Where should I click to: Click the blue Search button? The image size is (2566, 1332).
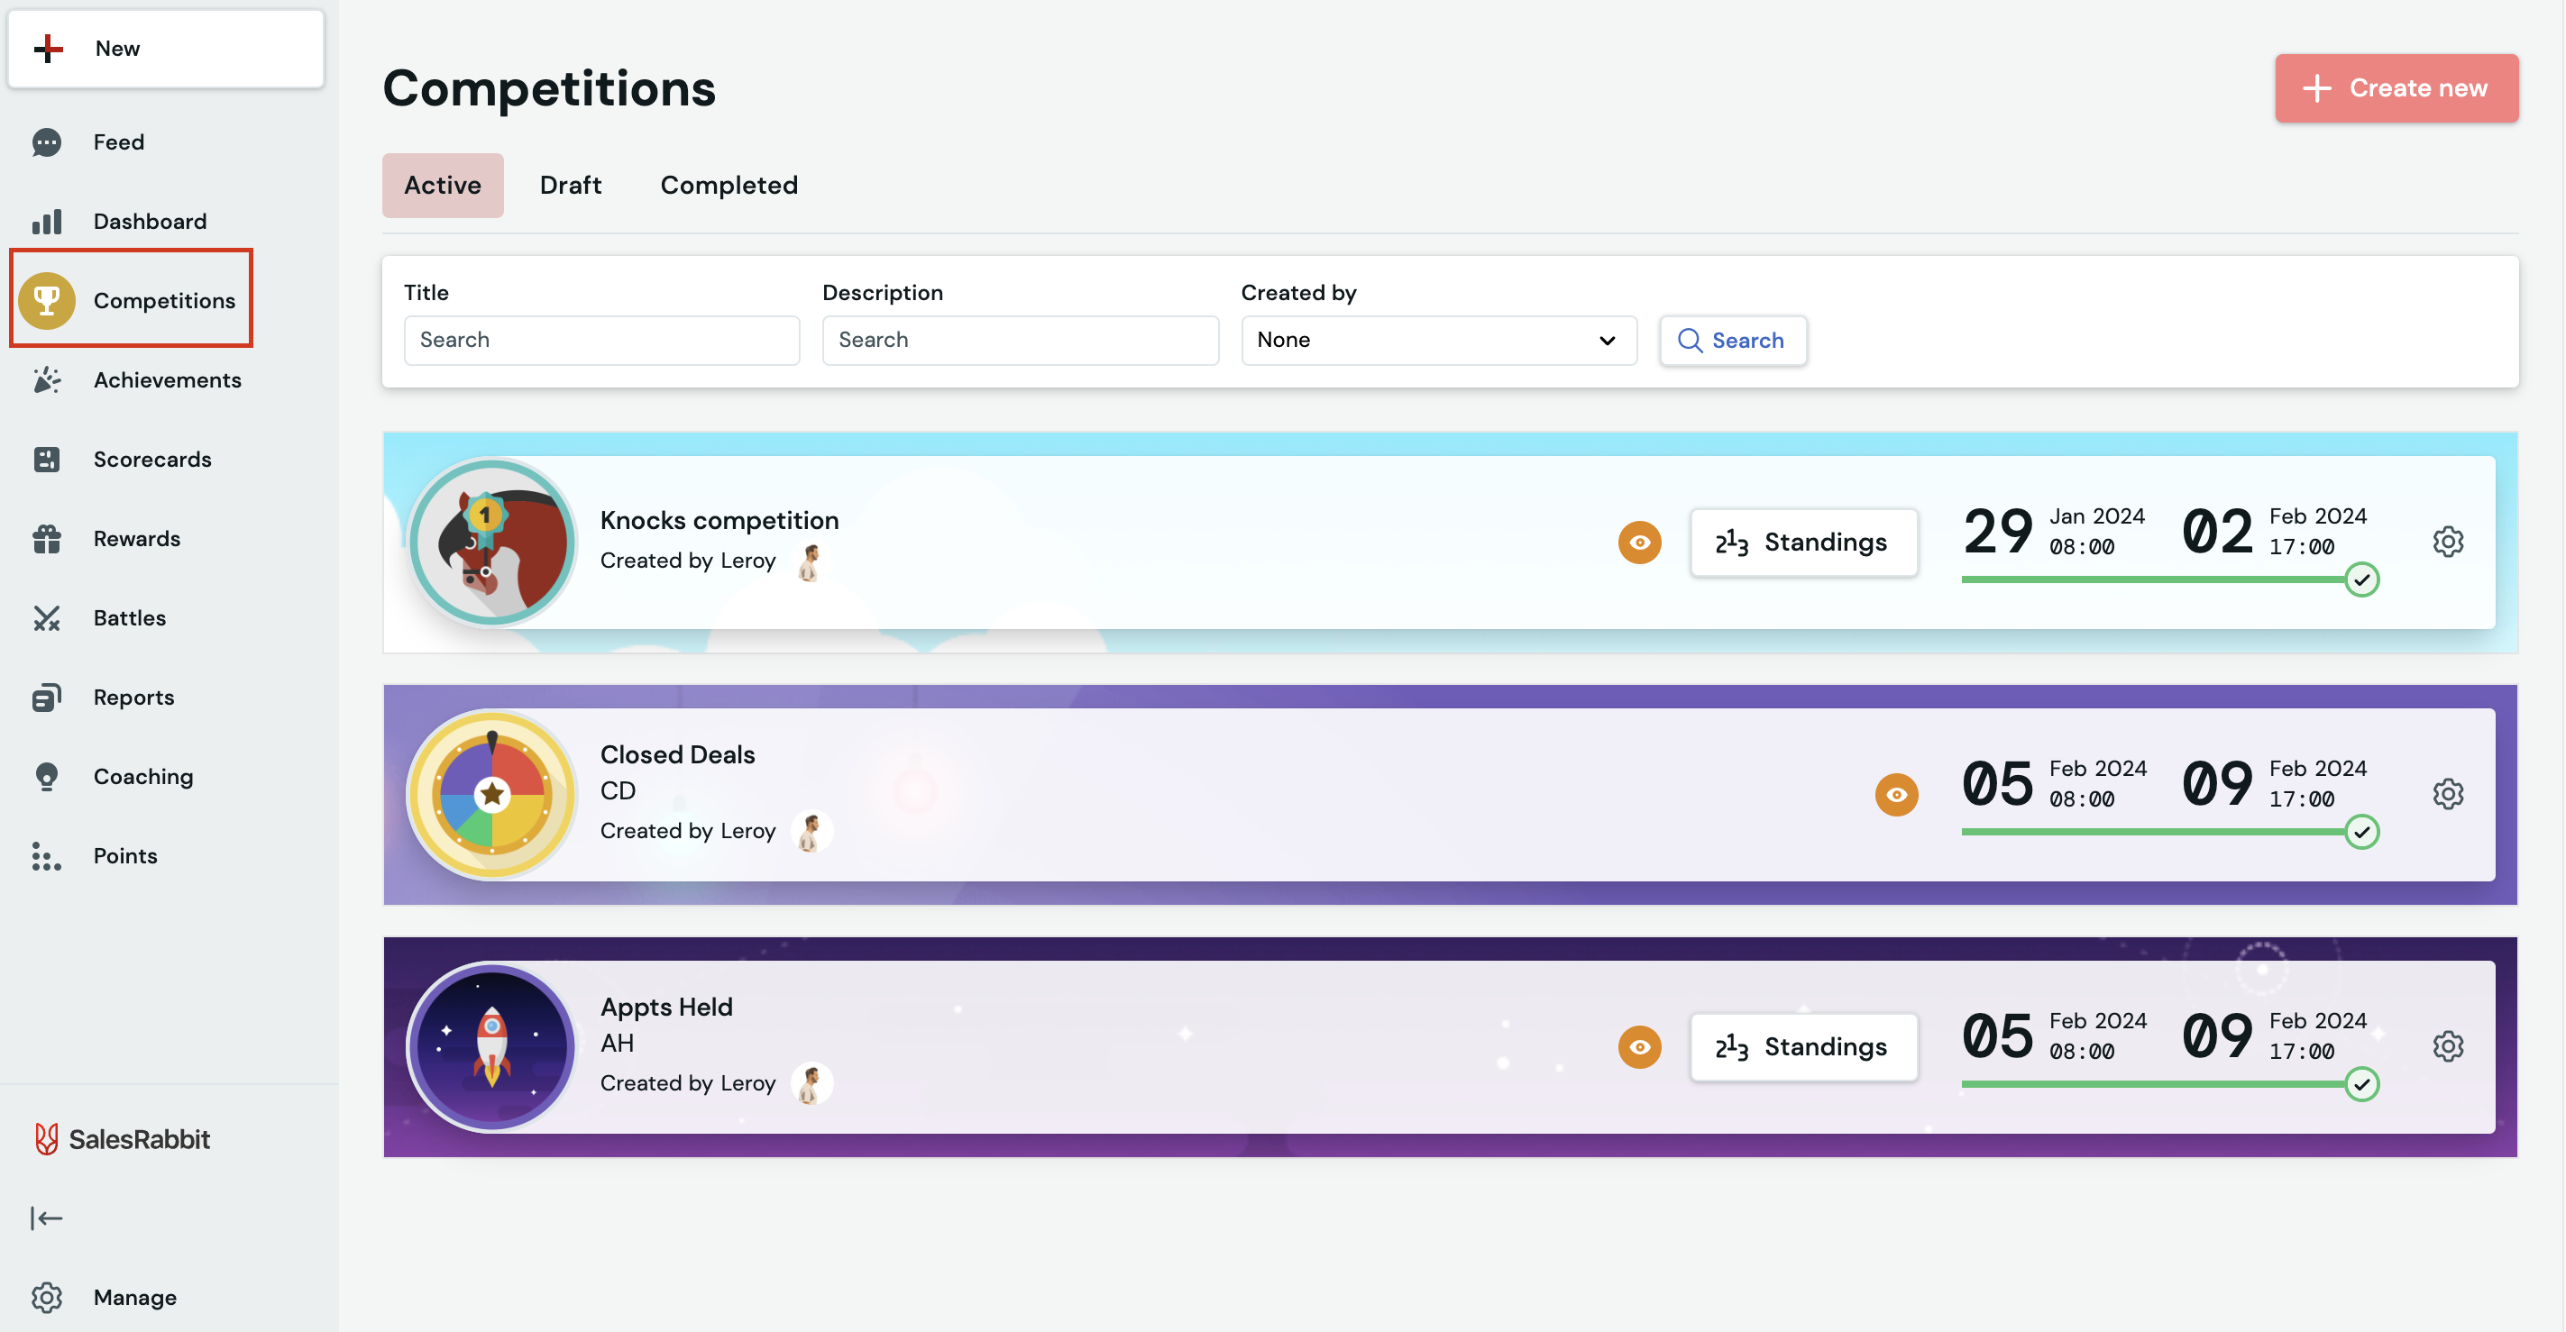coord(1732,341)
